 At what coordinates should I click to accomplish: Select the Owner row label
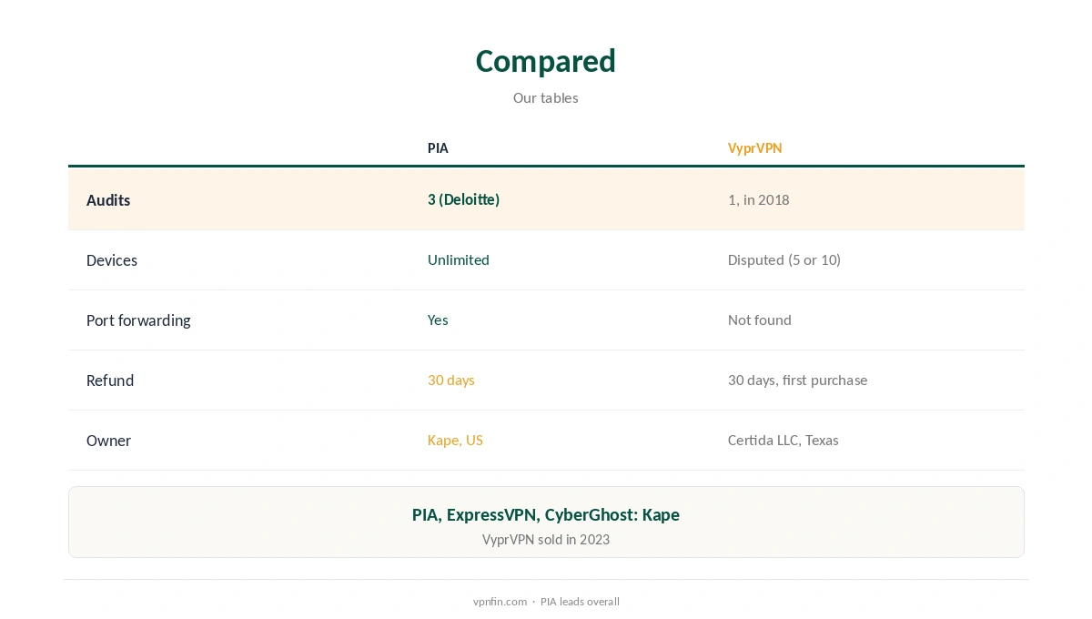tap(108, 441)
